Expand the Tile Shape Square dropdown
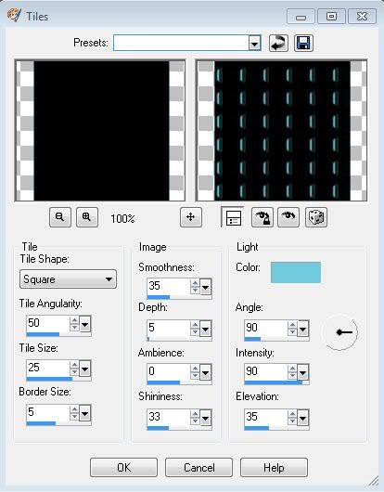Screen dimensions: 384x492 click(x=68, y=278)
